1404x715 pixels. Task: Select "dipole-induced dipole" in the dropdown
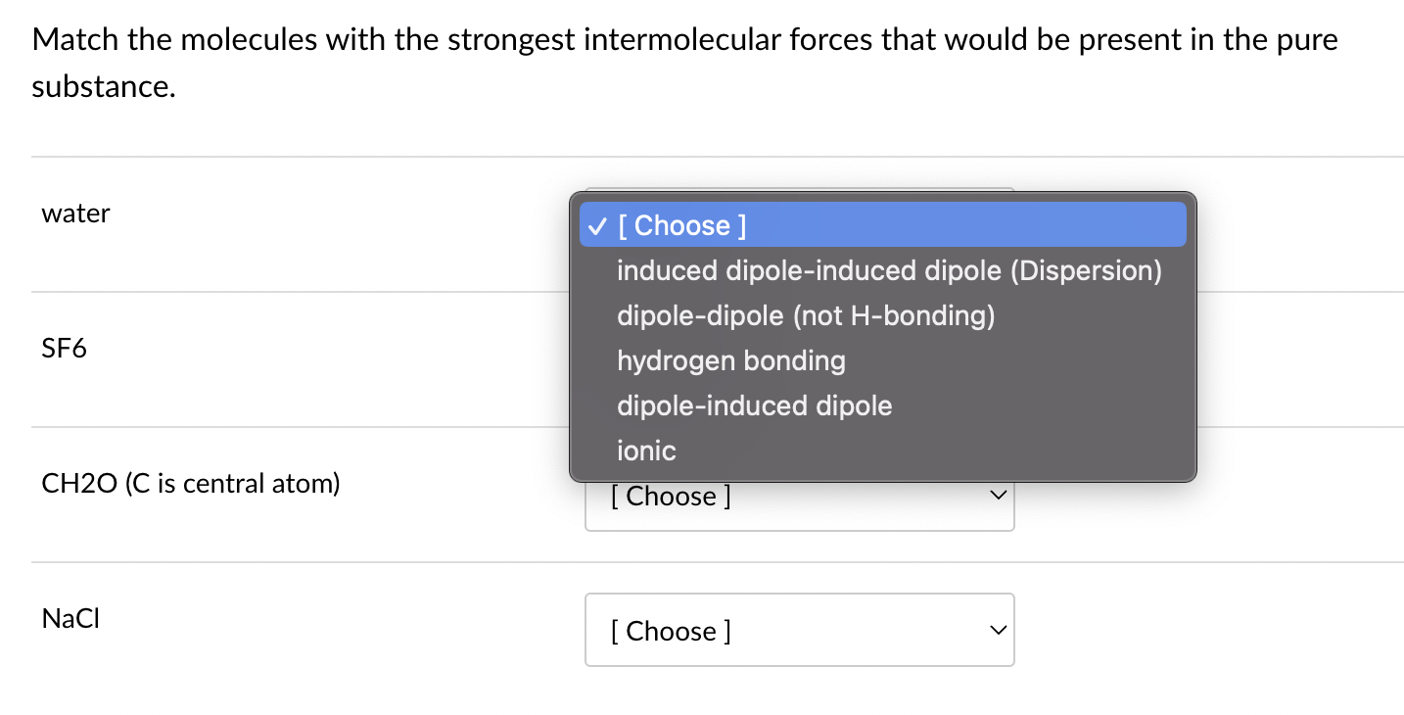pyautogui.click(x=754, y=405)
